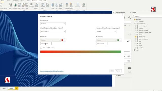The height and width of the screenshot is (91, 162).
Task: Switch to the Home ribbon tab
Action: click(x=2, y=1)
